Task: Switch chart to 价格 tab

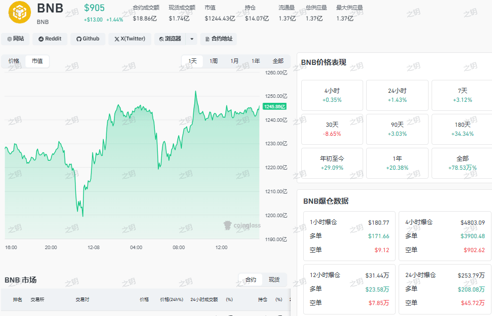Action: (14, 61)
